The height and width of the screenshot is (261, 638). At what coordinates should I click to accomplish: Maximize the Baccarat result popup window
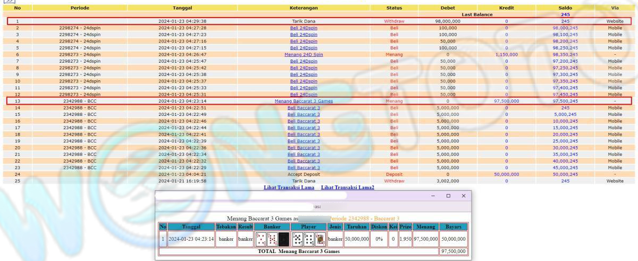(x=448, y=196)
